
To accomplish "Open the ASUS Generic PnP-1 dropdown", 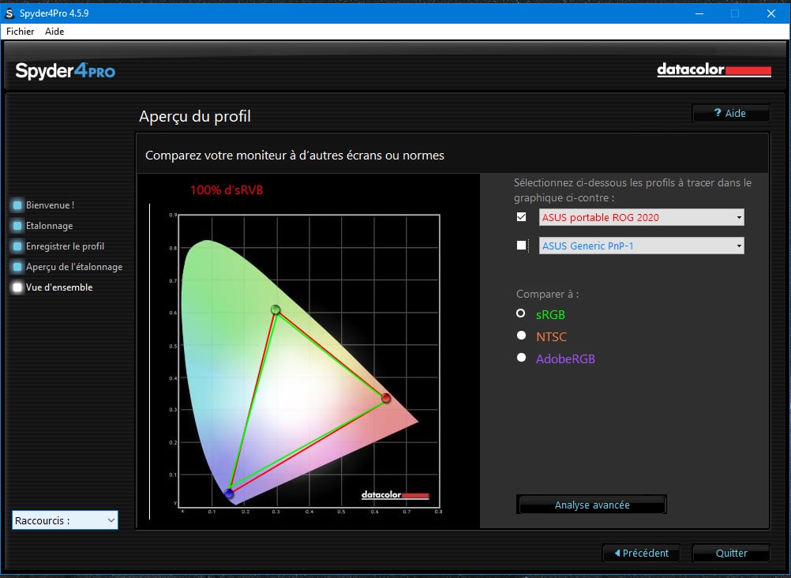I will pyautogui.click(x=737, y=246).
